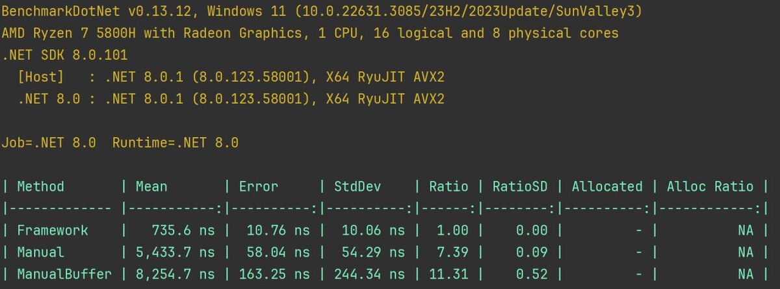The width and height of the screenshot is (780, 289).
Task: Click the 'RatioSD' column header
Action: tap(520, 187)
